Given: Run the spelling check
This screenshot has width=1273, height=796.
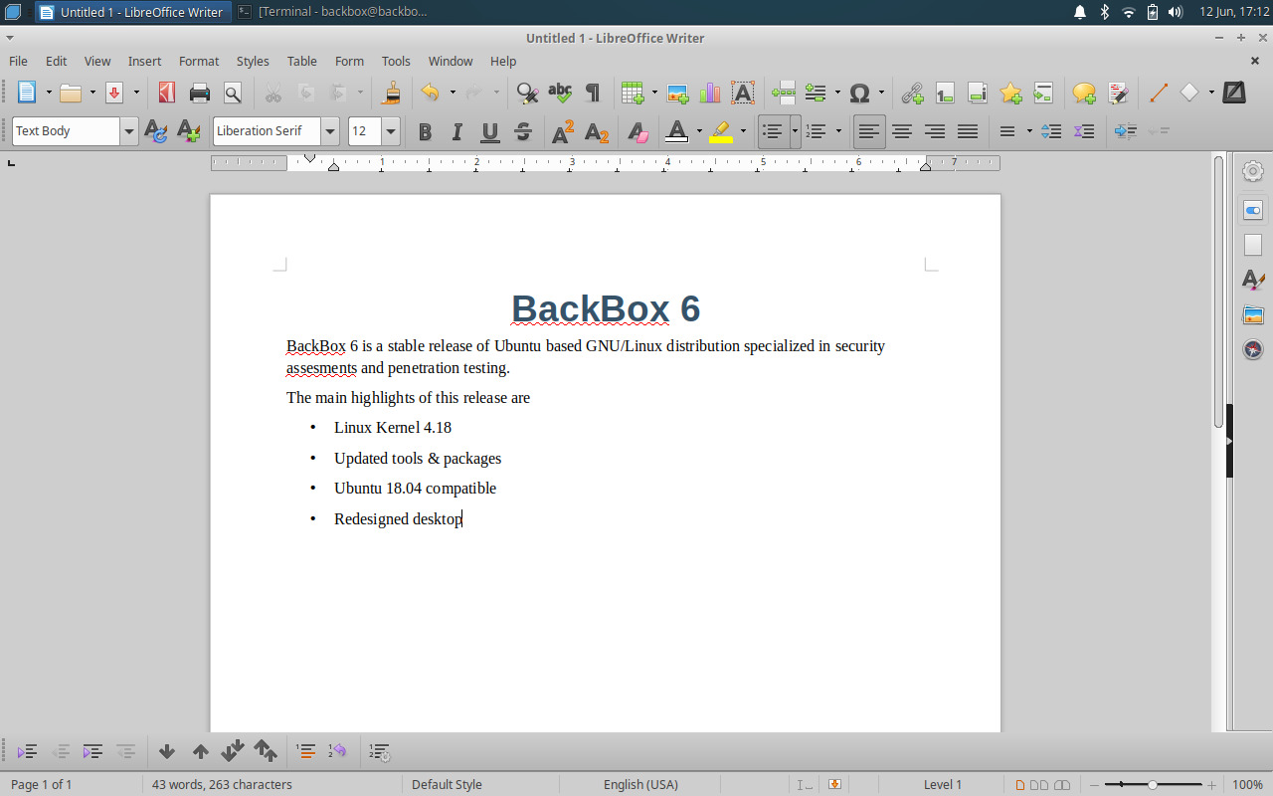Looking at the screenshot, I should point(560,93).
